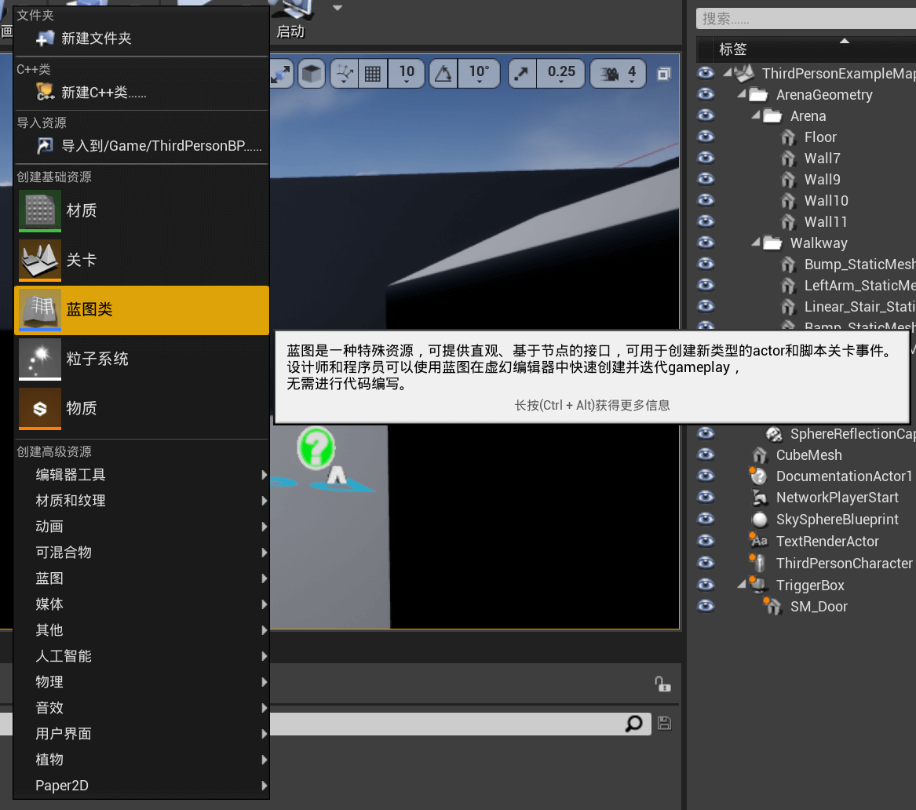Open the Paper2D submenu

[x=141, y=786]
